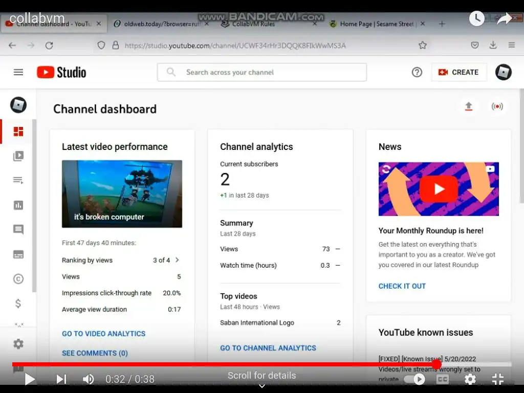Image resolution: width=524 pixels, height=393 pixels.
Task: Click the Your Monthly Roundup is here! headline
Action: point(431,231)
